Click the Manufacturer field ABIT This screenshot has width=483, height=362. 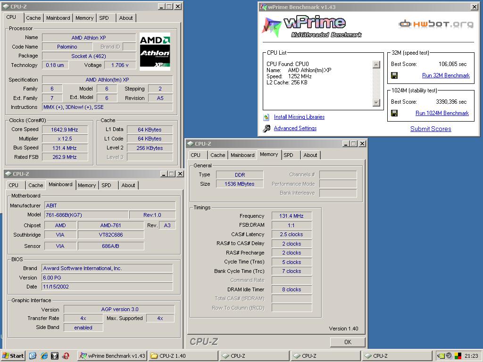point(110,206)
